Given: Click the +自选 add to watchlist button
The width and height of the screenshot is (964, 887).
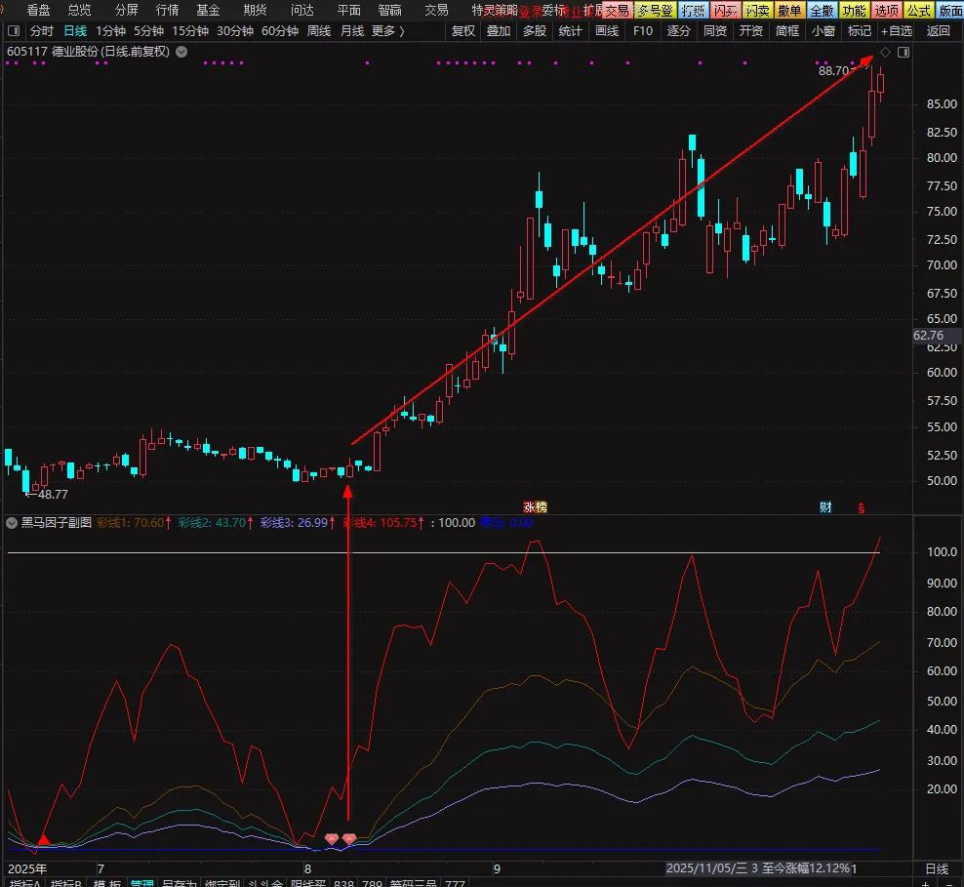Looking at the screenshot, I should click(x=897, y=31).
